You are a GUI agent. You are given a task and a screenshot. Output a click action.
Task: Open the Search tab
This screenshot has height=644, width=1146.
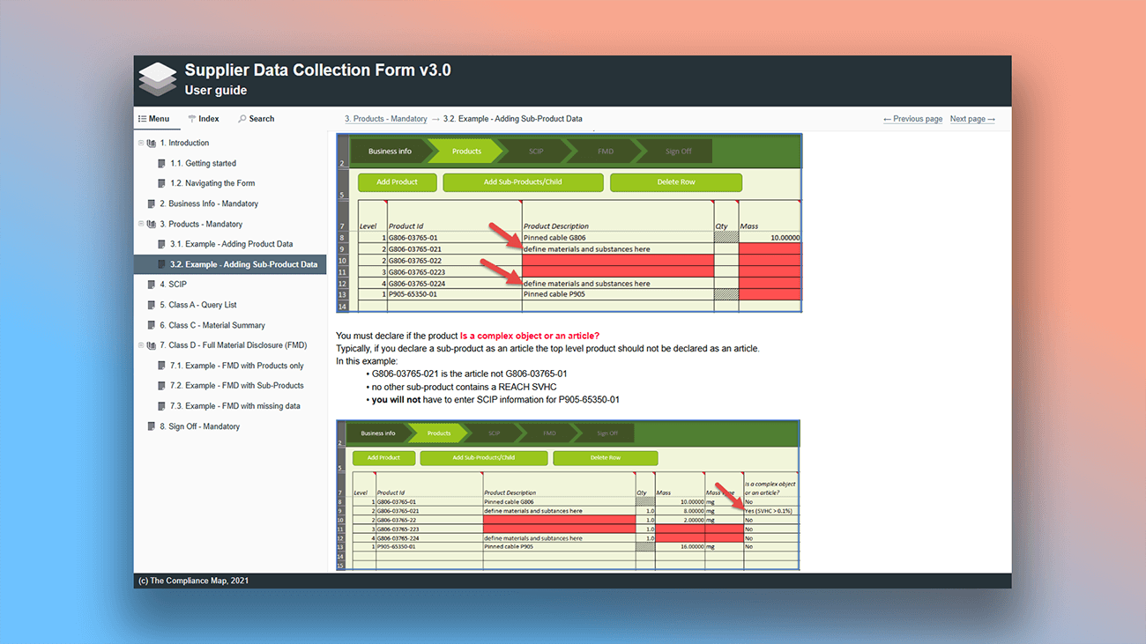point(256,118)
